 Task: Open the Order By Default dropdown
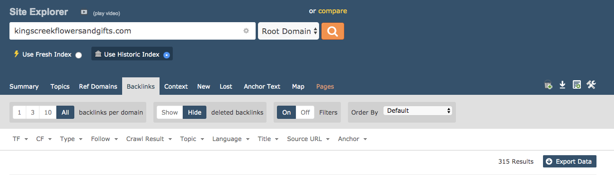pos(418,111)
